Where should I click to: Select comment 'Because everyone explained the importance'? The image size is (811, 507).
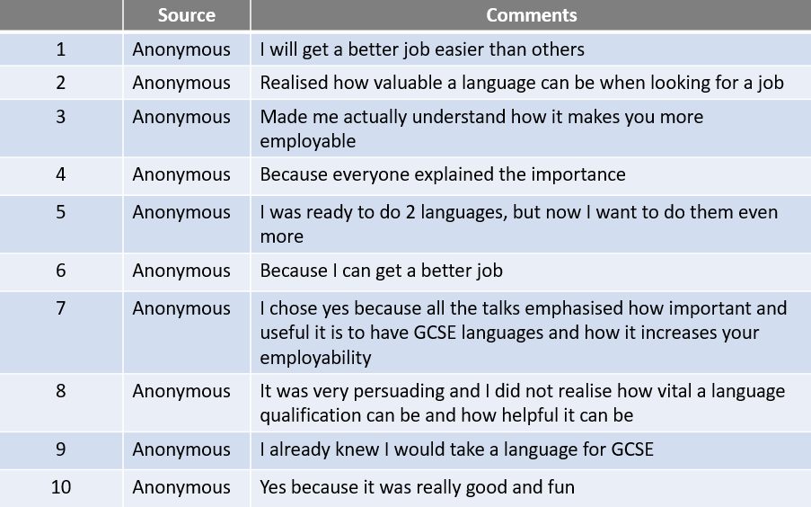[443, 174]
